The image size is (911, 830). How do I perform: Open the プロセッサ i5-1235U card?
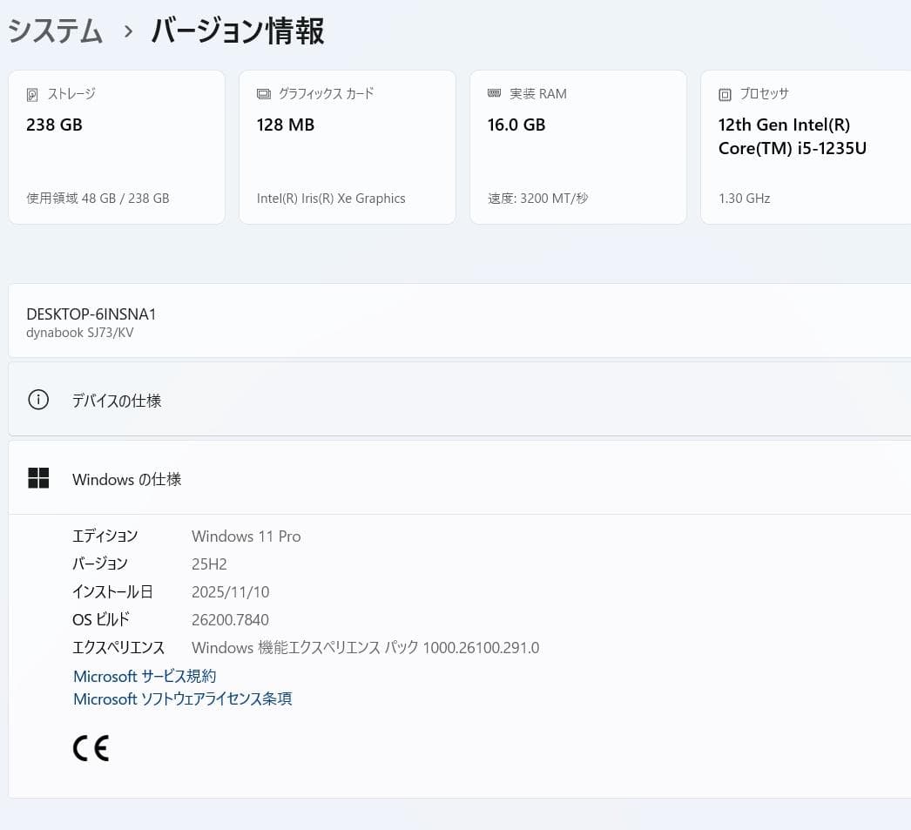[806, 147]
